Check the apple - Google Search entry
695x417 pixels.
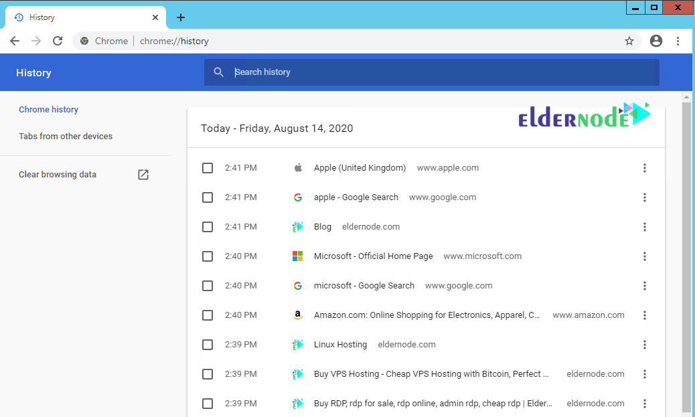click(x=208, y=197)
